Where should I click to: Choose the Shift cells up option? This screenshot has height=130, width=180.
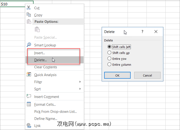point(109,53)
